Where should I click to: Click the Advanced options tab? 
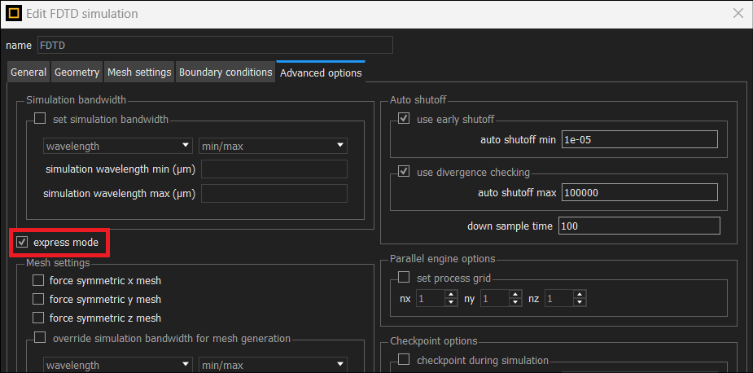(x=321, y=72)
